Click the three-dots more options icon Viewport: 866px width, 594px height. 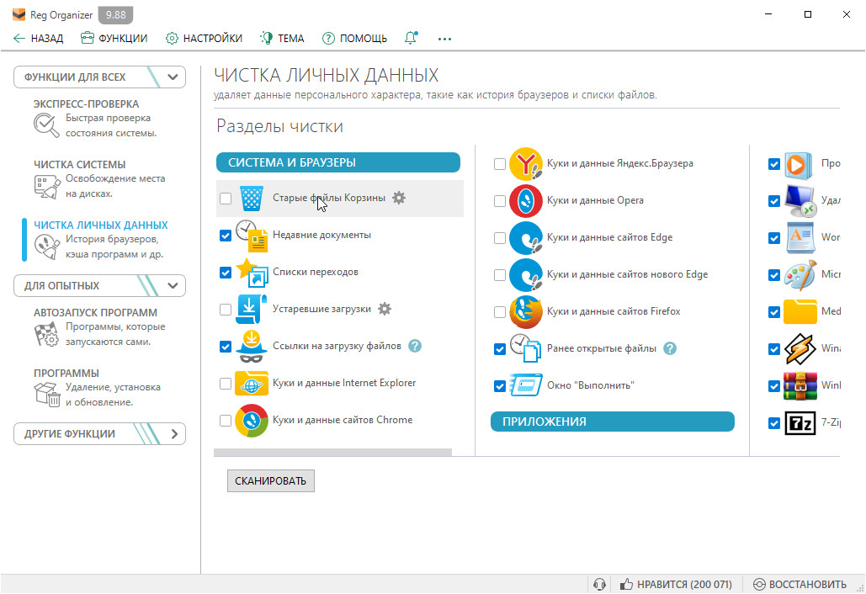point(444,38)
